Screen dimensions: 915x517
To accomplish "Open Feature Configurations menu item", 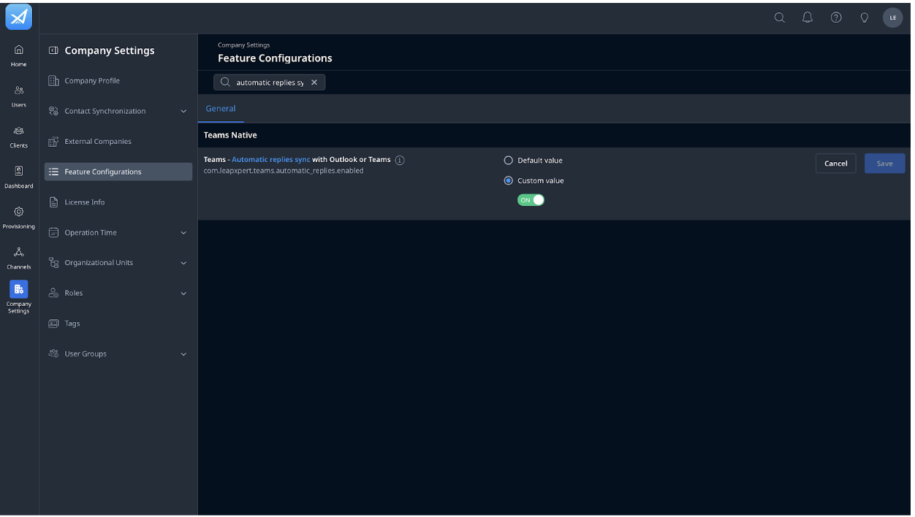I will 118,172.
